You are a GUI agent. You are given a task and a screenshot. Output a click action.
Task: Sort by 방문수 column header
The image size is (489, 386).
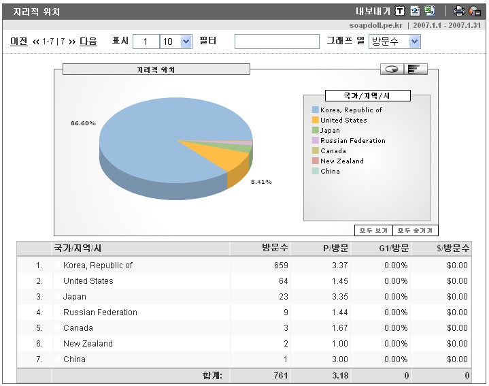[x=275, y=248]
